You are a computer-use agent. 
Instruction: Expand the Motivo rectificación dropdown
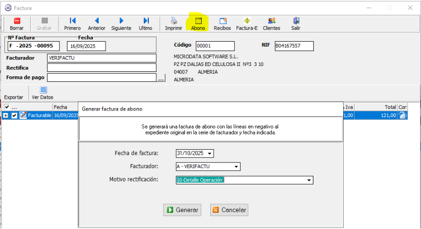(309, 180)
